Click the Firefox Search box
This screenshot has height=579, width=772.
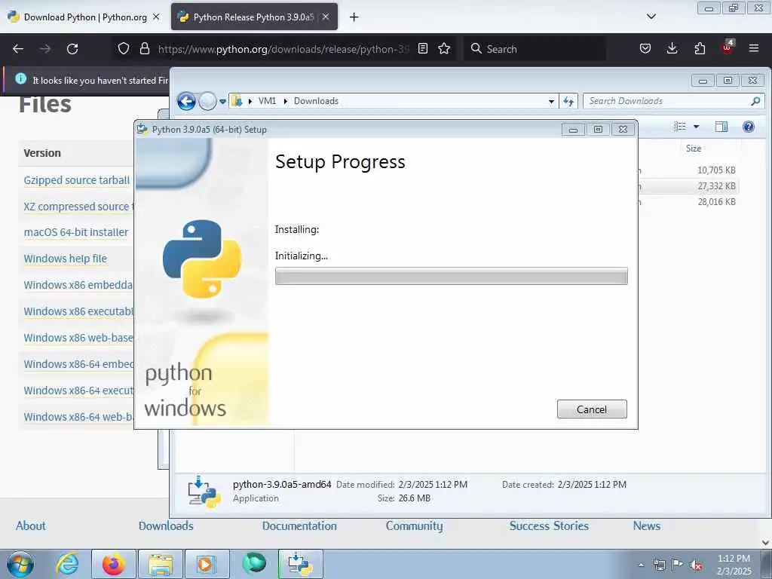tap(535, 49)
